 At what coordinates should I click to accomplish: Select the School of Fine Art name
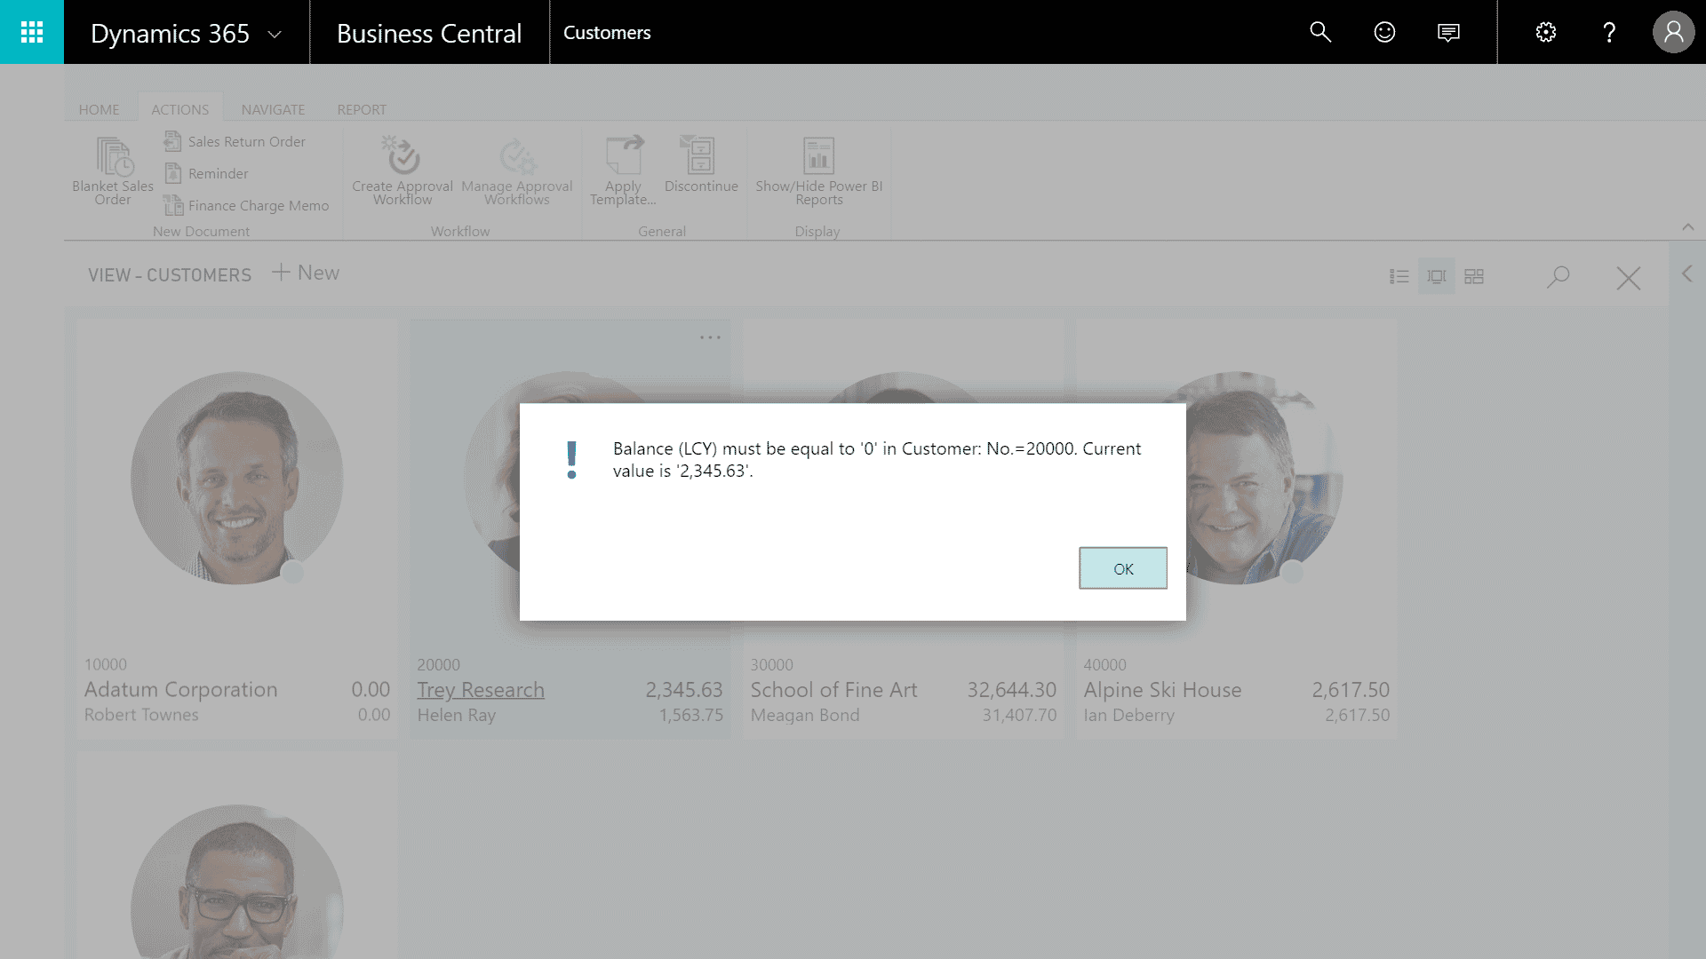(x=833, y=690)
